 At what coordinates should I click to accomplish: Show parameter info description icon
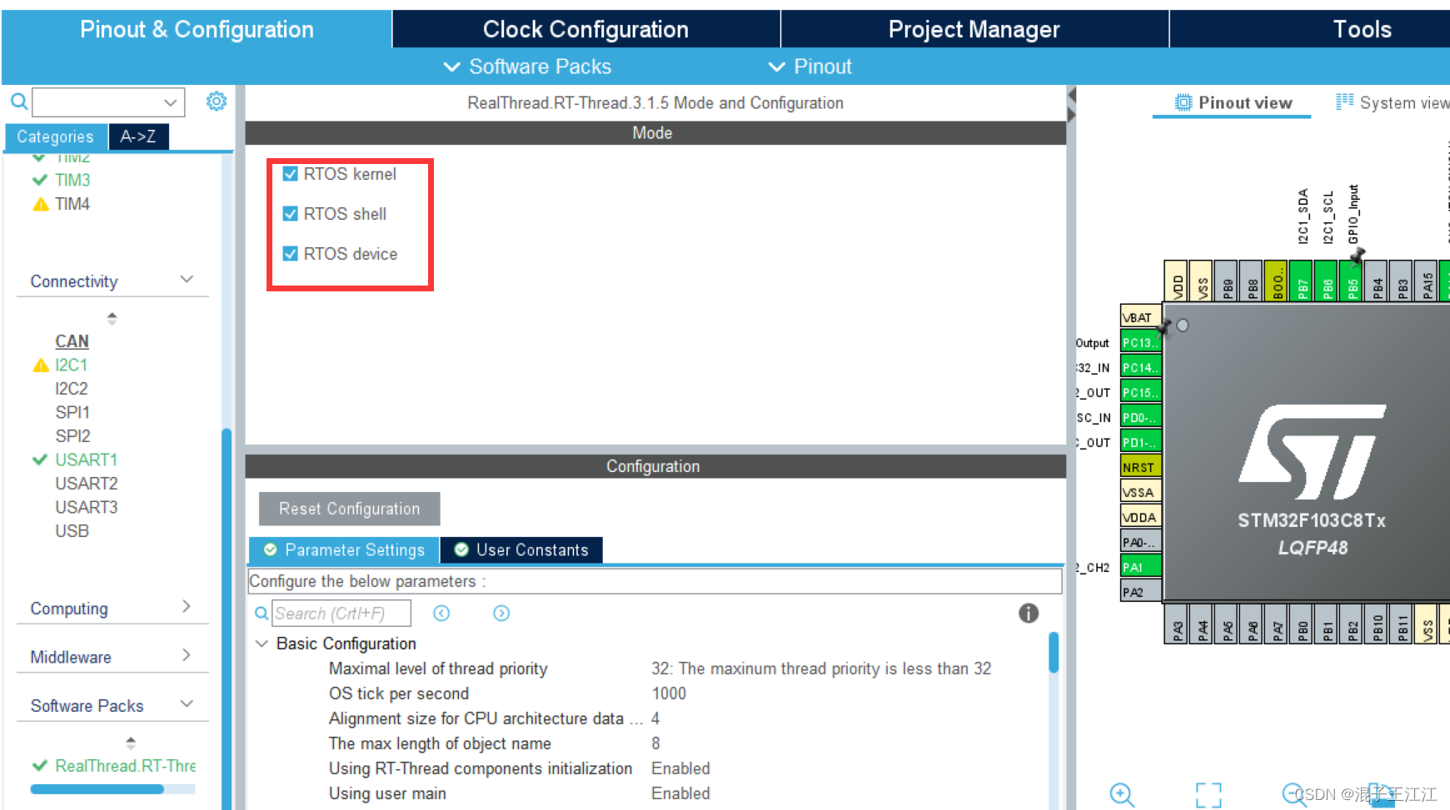pyautogui.click(x=1029, y=614)
